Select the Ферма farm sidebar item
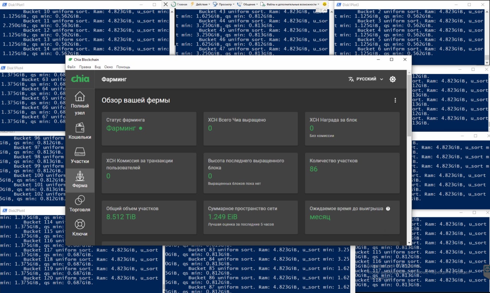This screenshot has height=293, width=490. (80, 180)
